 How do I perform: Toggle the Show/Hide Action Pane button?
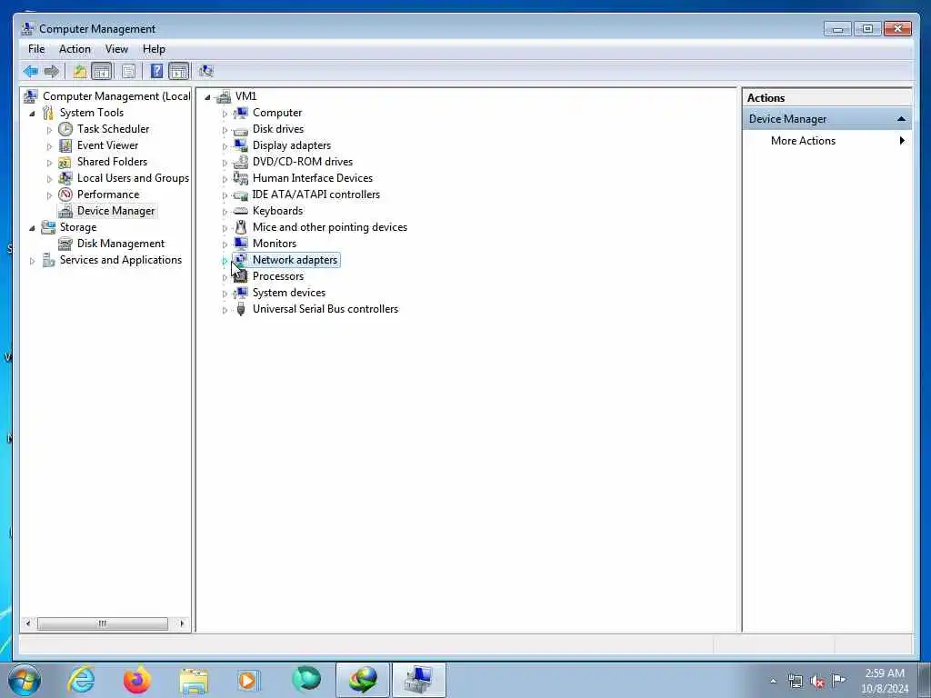click(x=179, y=72)
